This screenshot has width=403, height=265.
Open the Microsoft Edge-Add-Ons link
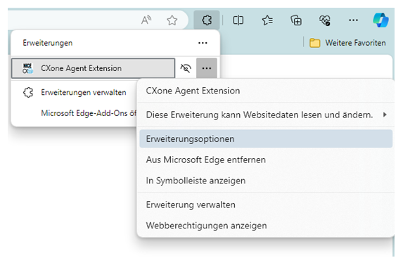pos(89,113)
